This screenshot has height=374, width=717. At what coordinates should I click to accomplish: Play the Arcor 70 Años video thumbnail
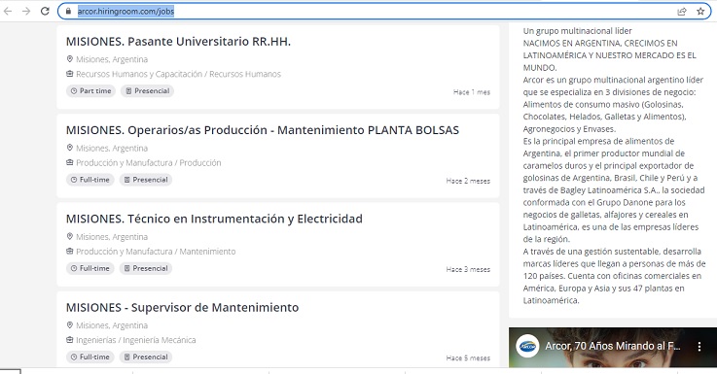(613, 347)
